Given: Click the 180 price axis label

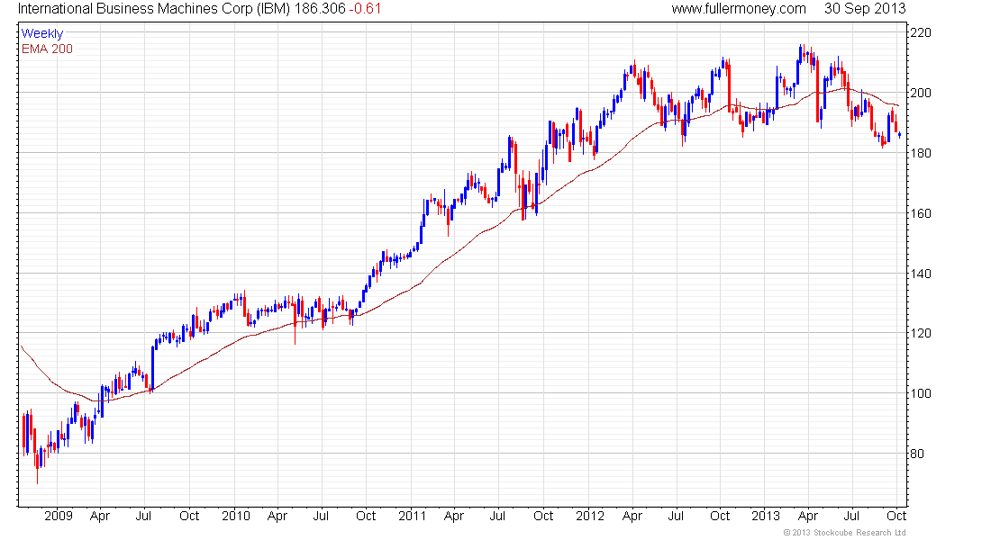Looking at the screenshot, I should tap(920, 153).
